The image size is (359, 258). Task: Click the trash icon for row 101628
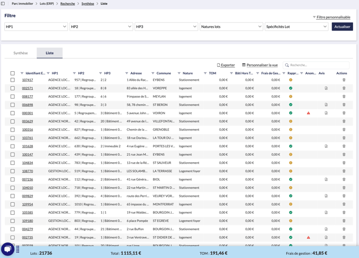pos(344,147)
